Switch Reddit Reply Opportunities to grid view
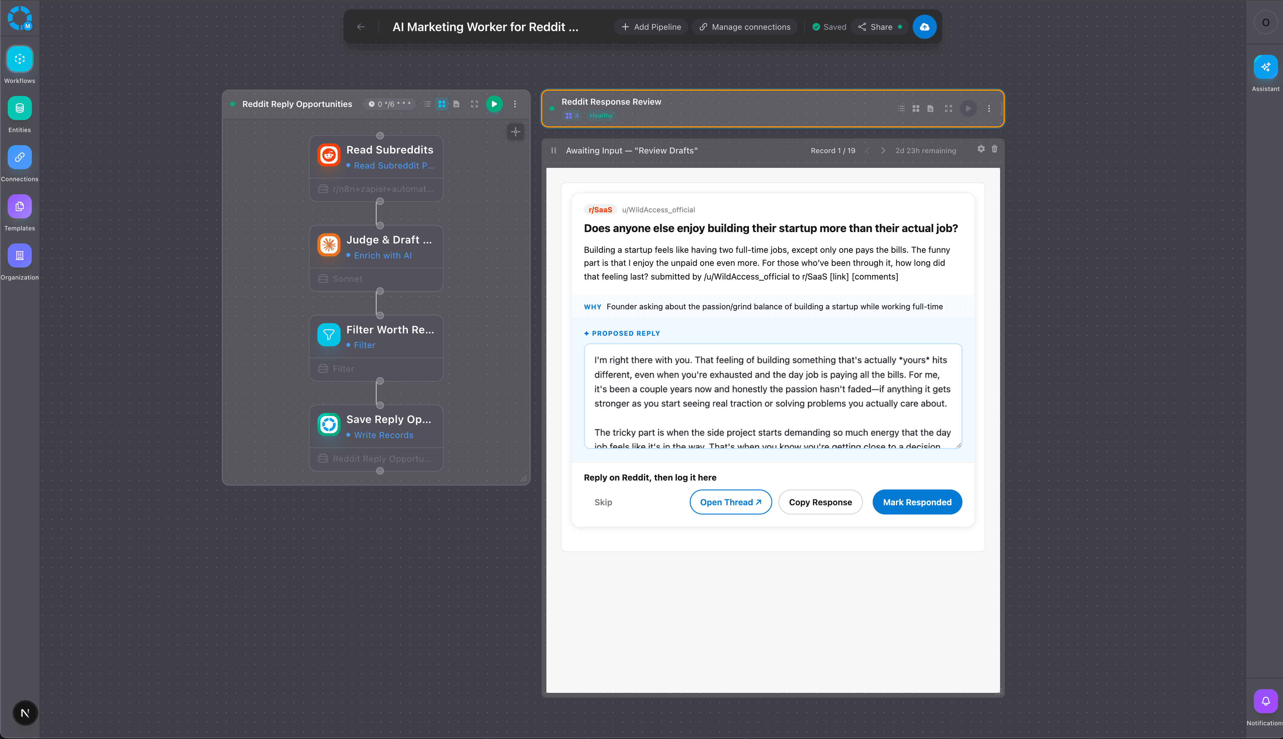1283x739 pixels. click(x=442, y=104)
